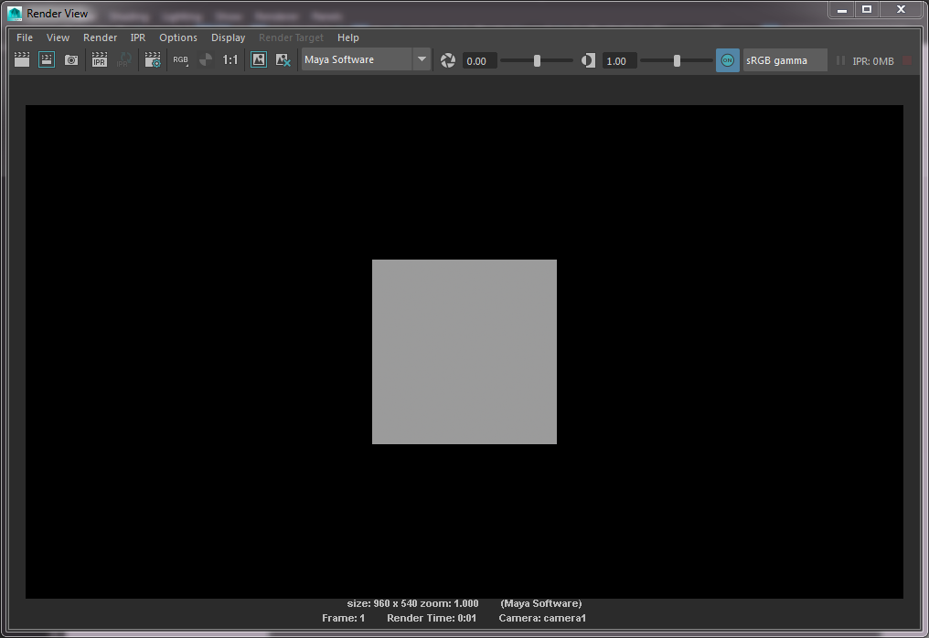The height and width of the screenshot is (638, 929).
Task: Minimize the Render View window
Action: [x=842, y=10]
